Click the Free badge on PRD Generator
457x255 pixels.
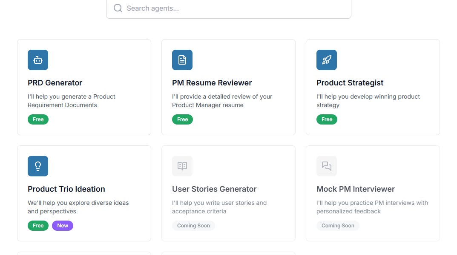[x=38, y=119]
